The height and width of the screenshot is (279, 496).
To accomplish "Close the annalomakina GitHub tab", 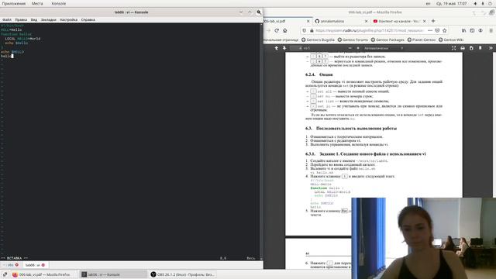I will point(367,21).
